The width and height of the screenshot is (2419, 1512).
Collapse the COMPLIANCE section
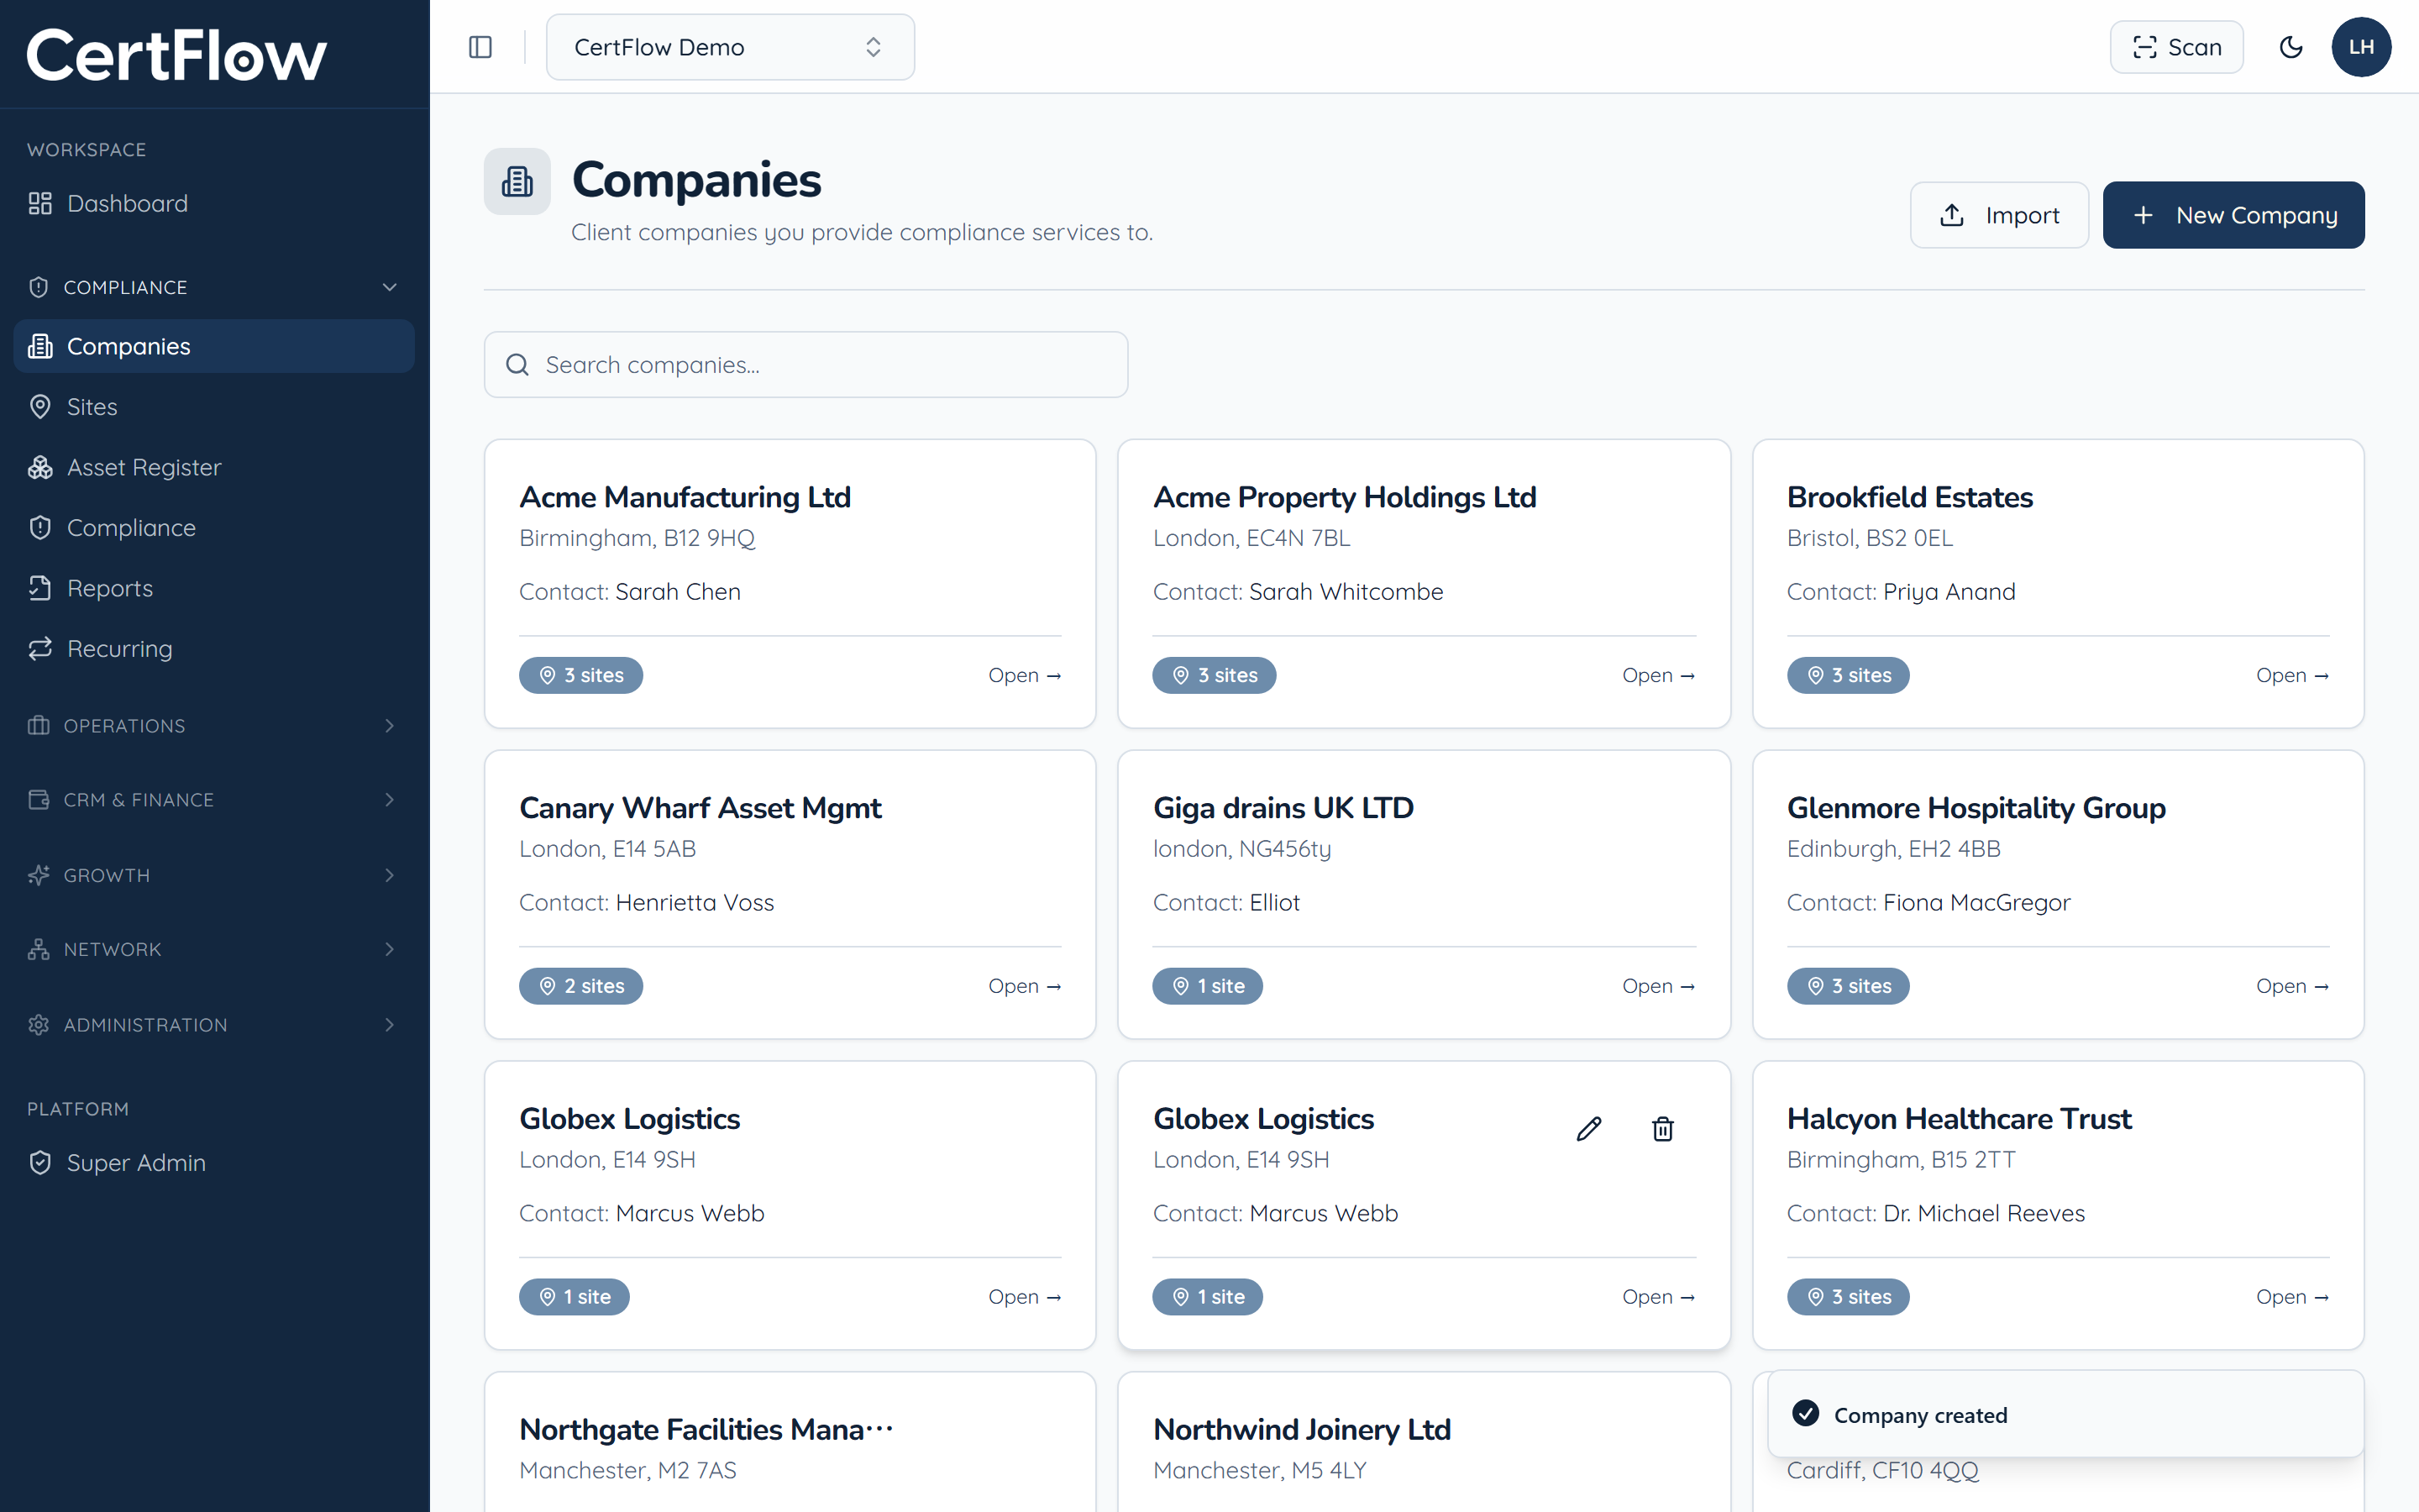pos(214,287)
